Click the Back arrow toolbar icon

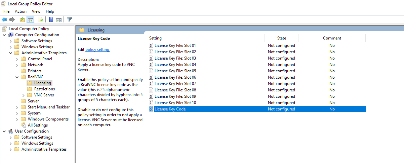(x=4, y=20)
